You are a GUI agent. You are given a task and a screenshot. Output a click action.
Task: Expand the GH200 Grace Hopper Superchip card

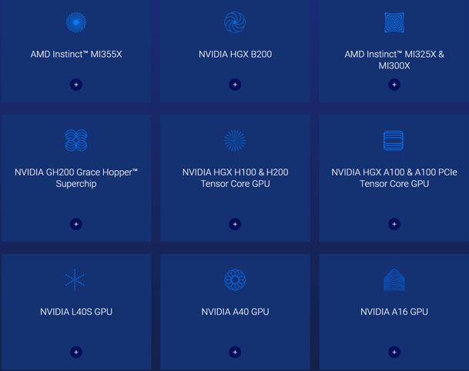[75, 224]
